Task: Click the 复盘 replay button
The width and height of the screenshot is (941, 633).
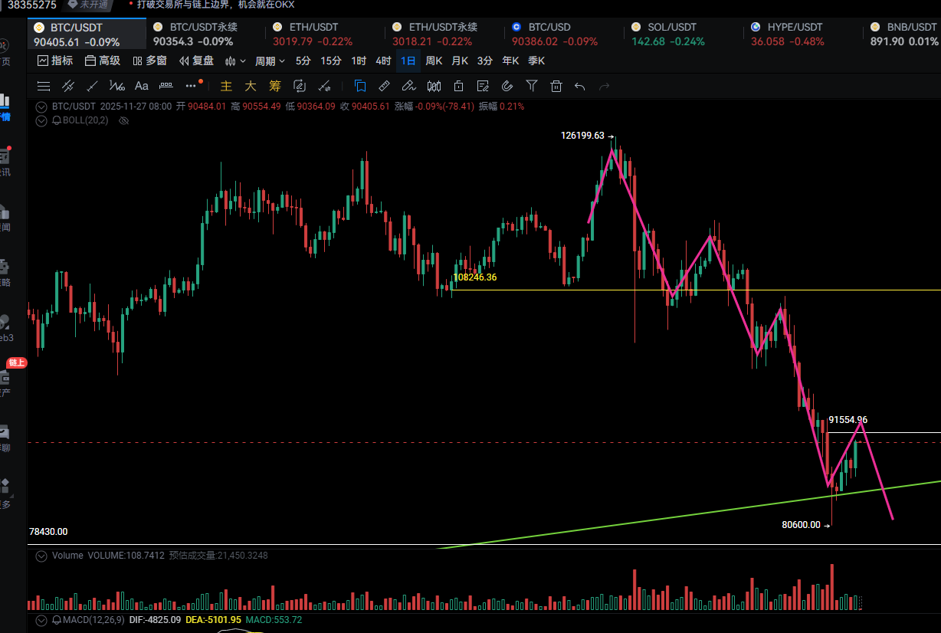Action: click(196, 61)
